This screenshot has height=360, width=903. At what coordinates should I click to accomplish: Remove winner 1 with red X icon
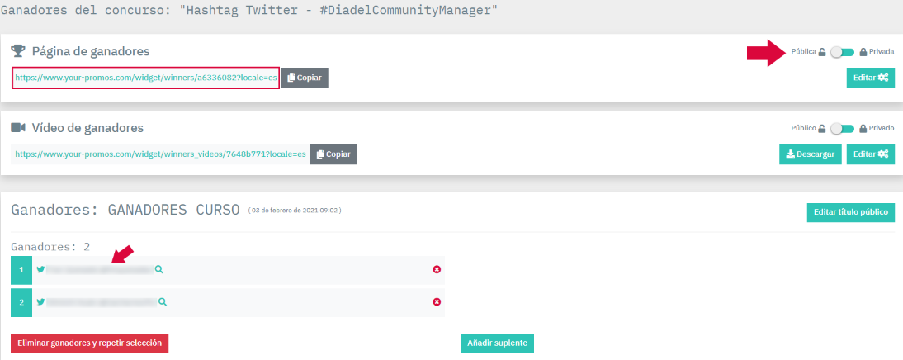click(437, 269)
